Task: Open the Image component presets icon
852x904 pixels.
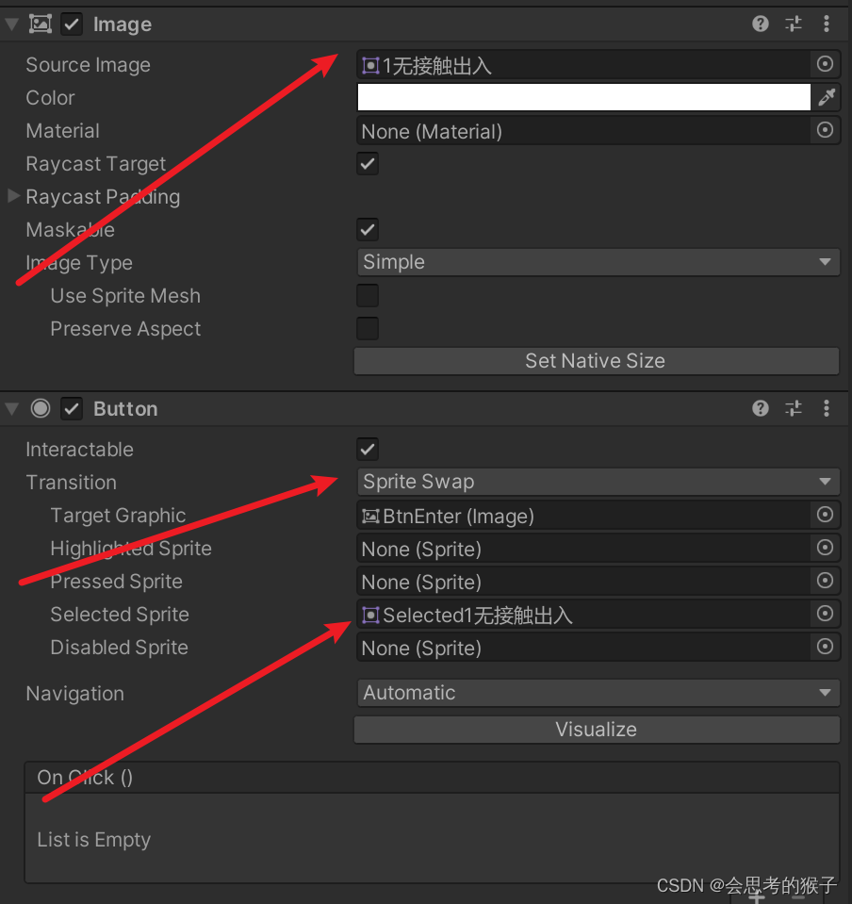Action: [793, 24]
